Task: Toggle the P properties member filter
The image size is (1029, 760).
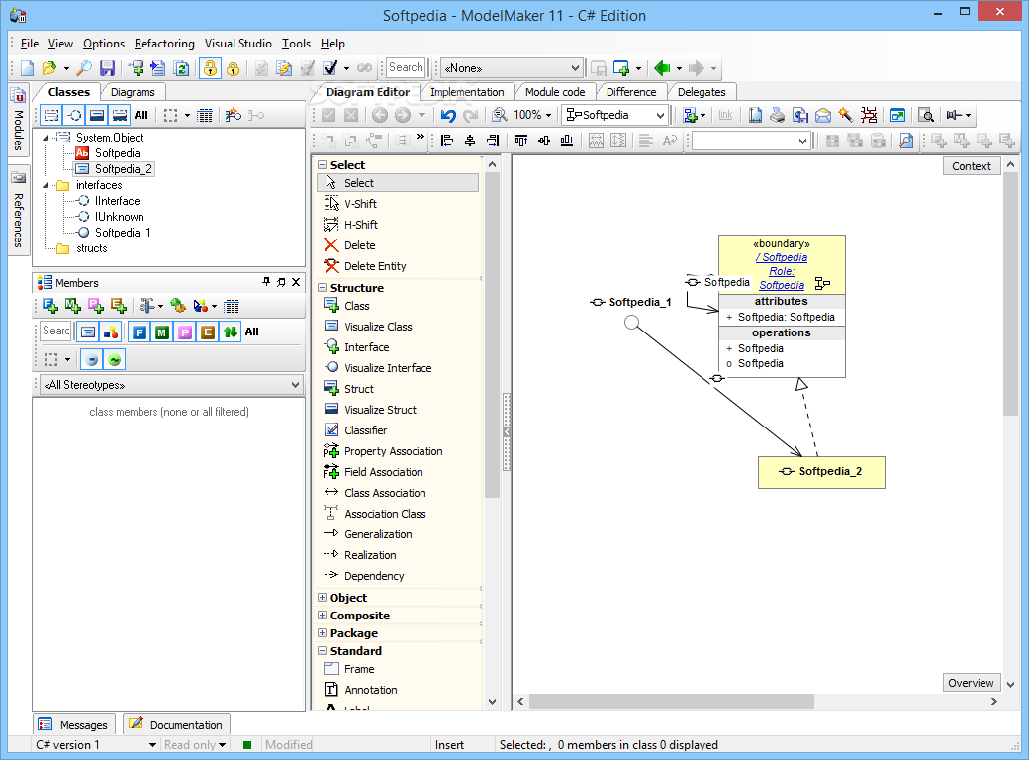Action: (185, 332)
